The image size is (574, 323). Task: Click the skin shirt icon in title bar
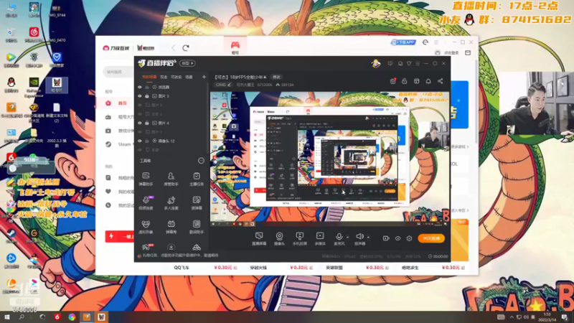click(409, 63)
